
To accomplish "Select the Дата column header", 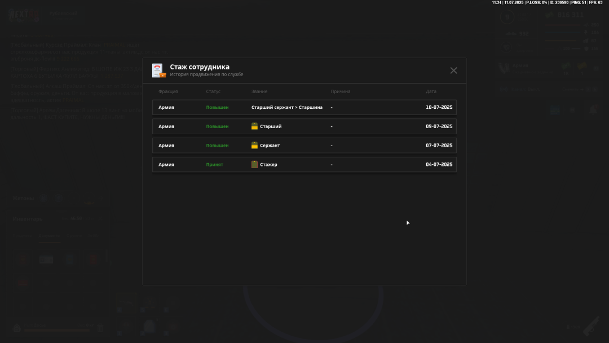I will pos(431,91).
